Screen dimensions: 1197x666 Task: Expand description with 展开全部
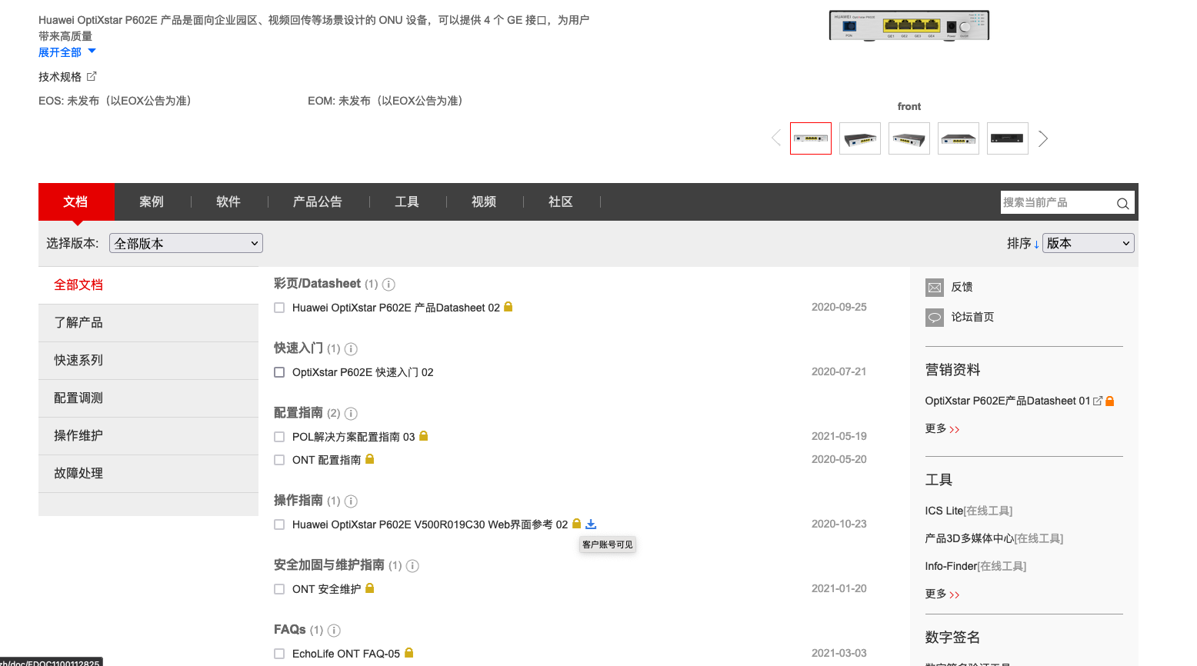point(67,52)
